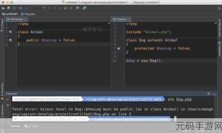Open Search Everywhere magnifier icon
The width and height of the screenshot is (222, 133).
tap(219, 8)
